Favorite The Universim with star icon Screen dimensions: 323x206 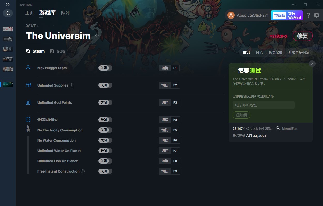click(97, 36)
